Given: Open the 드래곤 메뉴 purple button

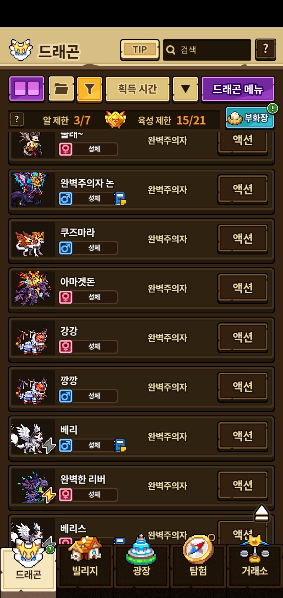Looking at the screenshot, I should pyautogui.click(x=238, y=89).
